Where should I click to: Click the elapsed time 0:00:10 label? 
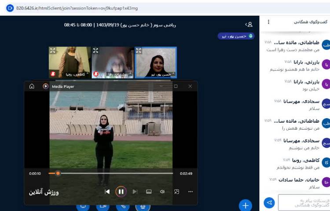point(35,174)
